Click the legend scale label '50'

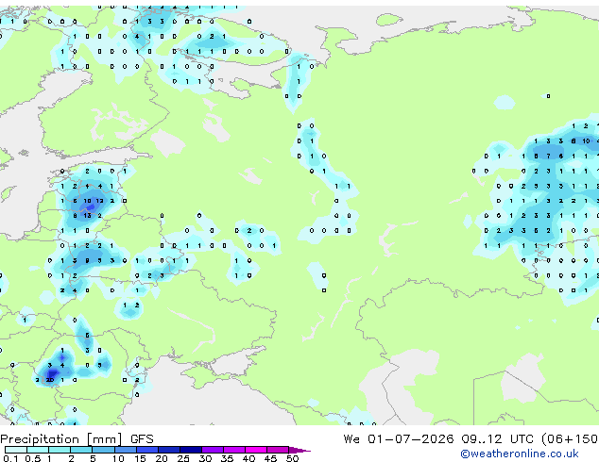[x=292, y=458]
